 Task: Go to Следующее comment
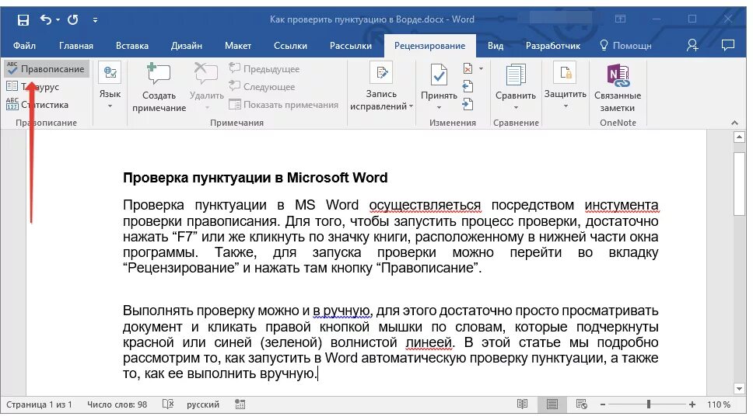pos(262,87)
